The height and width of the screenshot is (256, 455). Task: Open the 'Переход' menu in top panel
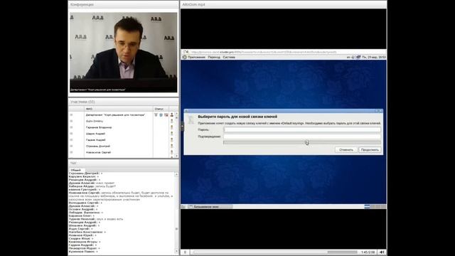(x=214, y=57)
